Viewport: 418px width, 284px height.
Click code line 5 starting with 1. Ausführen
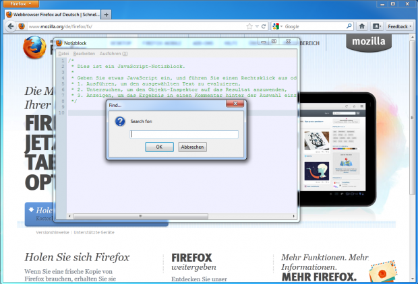(156, 84)
